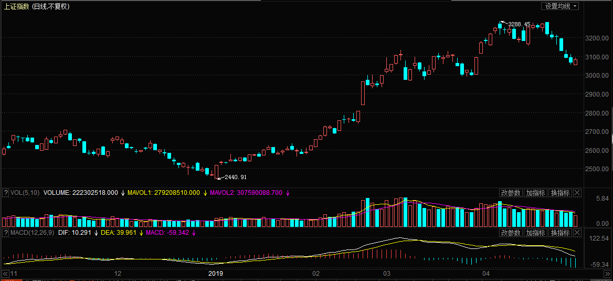Click the VOL panel help question-mark icon
613x281 pixels.
tap(6, 193)
